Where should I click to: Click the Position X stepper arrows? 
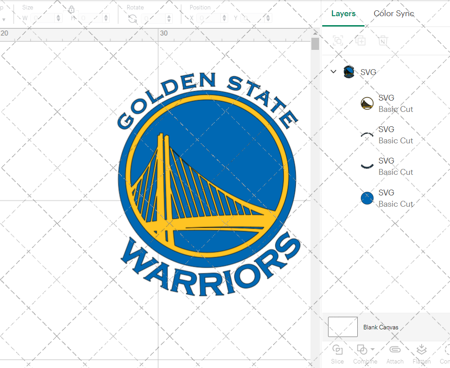224,18
